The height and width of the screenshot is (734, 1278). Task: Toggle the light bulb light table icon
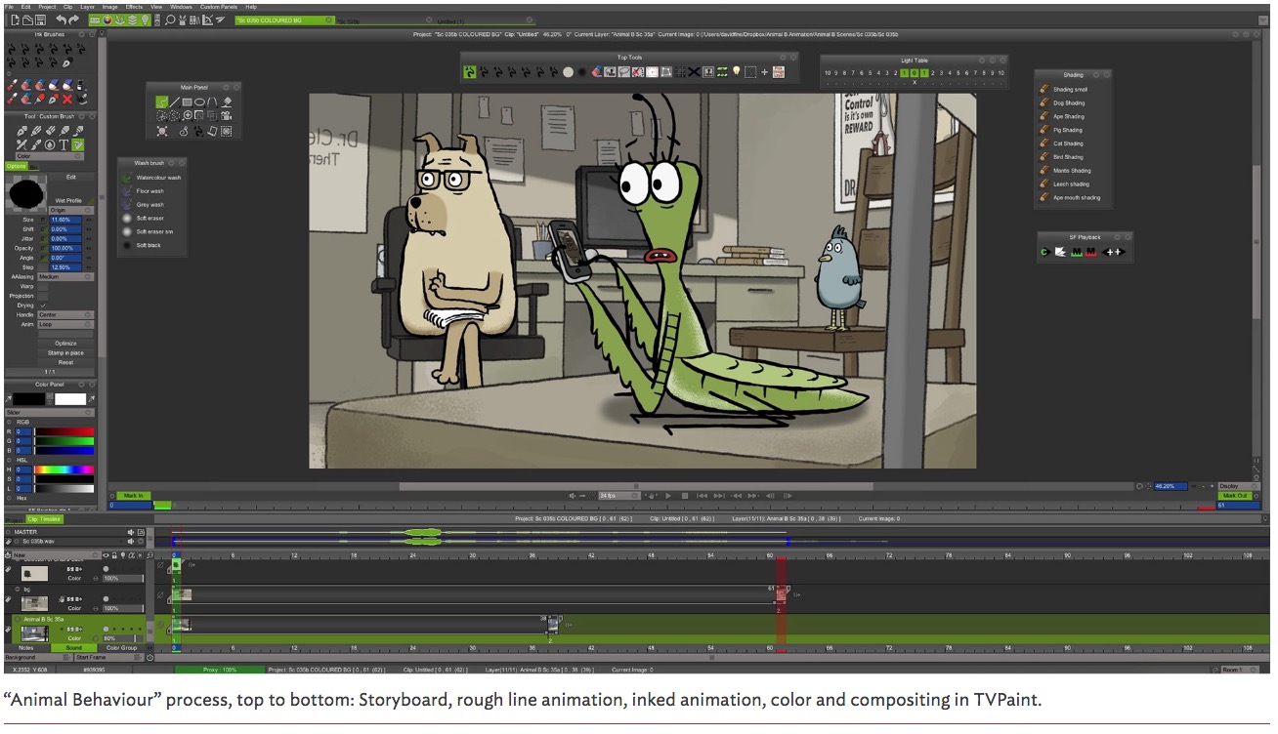[146, 20]
